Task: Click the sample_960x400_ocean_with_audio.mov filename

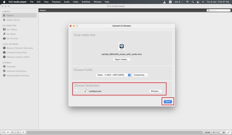Action: (x=122, y=54)
